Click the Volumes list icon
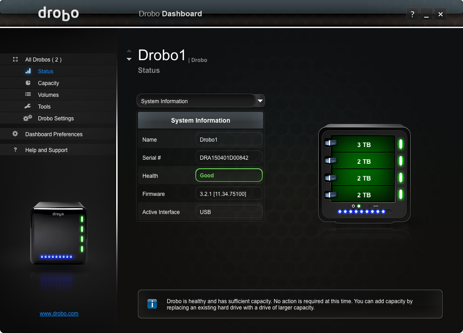This screenshot has height=333, width=463. tap(28, 95)
